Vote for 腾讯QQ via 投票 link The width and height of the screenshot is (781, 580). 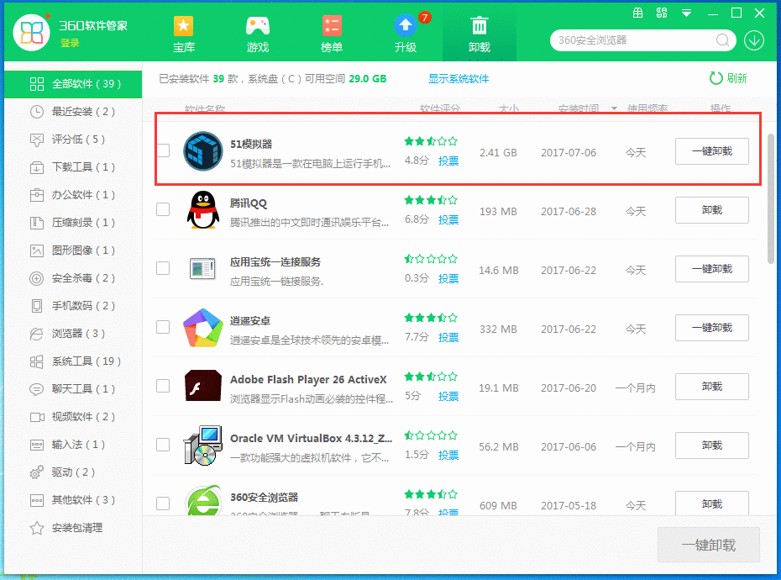point(448,219)
